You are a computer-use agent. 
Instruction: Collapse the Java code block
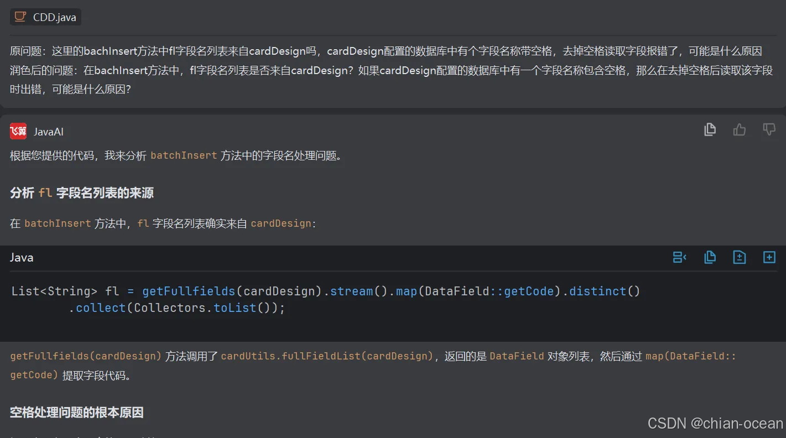coord(680,257)
